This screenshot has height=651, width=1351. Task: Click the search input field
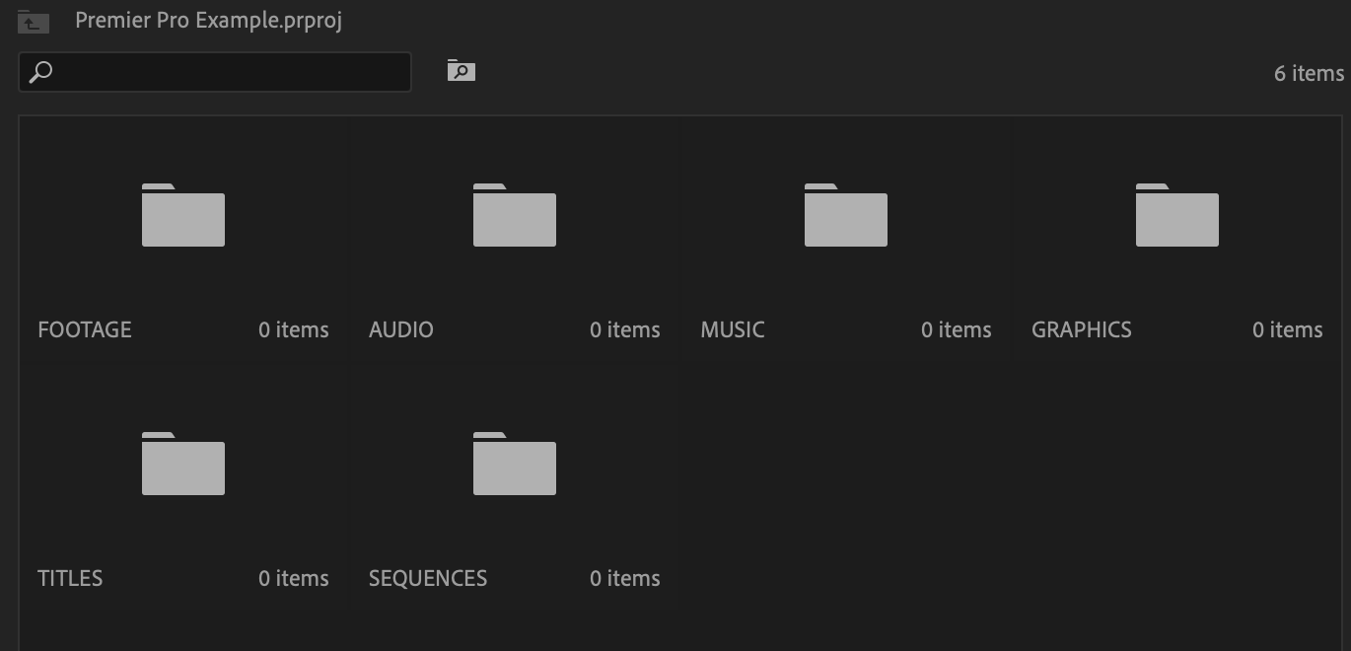(217, 71)
